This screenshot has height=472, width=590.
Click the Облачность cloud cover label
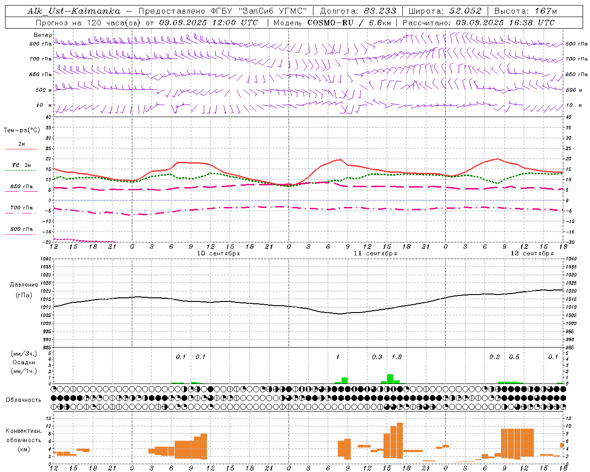24,400
